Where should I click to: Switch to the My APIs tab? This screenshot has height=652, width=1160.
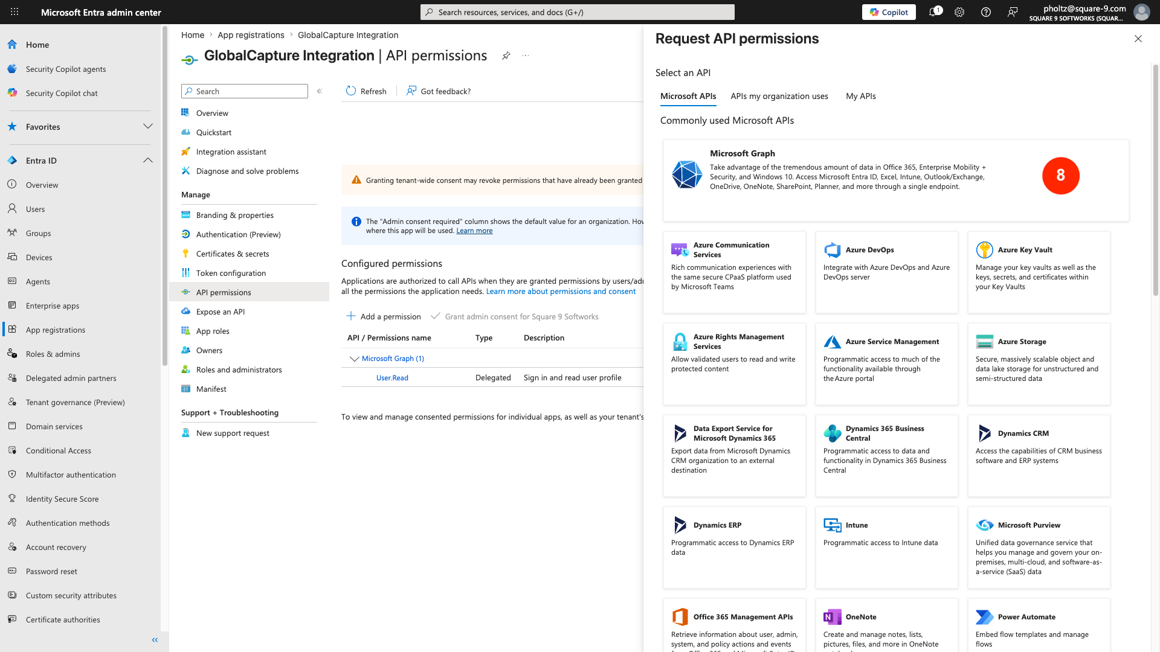pos(861,96)
